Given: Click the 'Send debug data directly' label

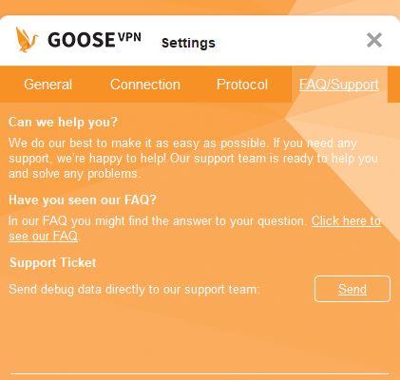Looking at the screenshot, I should 134,290.
